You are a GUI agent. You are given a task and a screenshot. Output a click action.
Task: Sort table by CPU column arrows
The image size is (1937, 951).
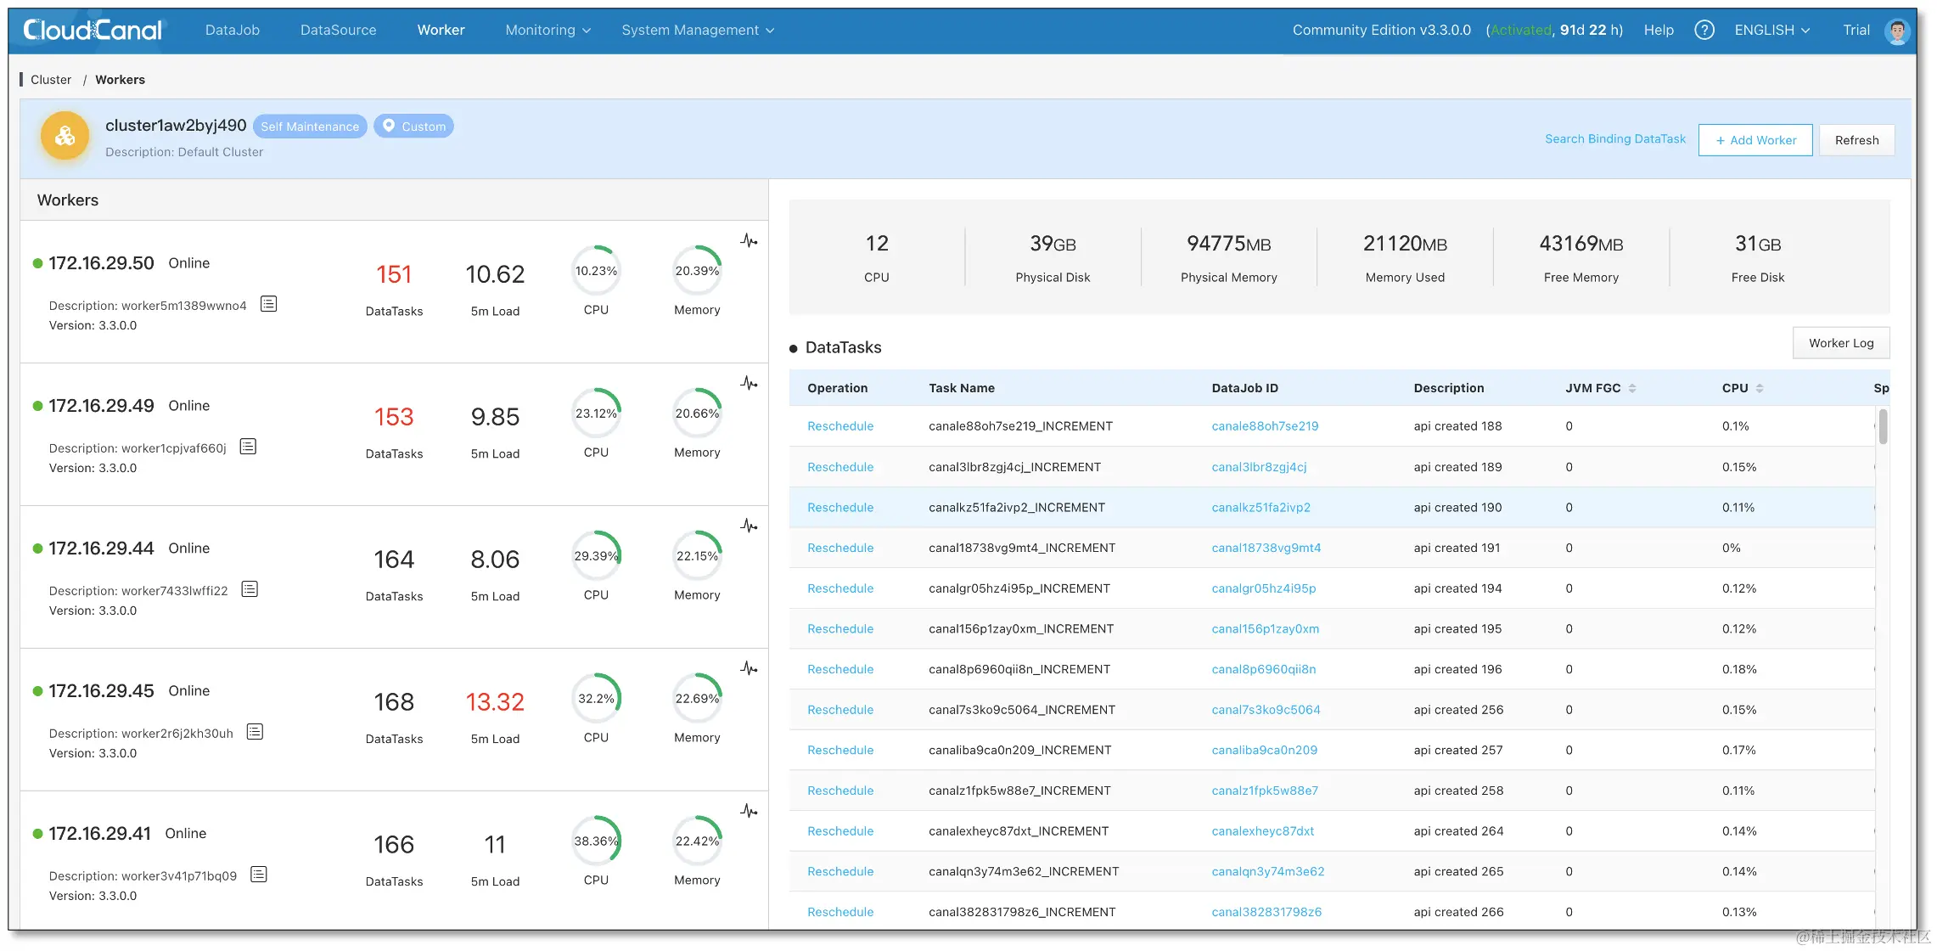tap(1760, 388)
